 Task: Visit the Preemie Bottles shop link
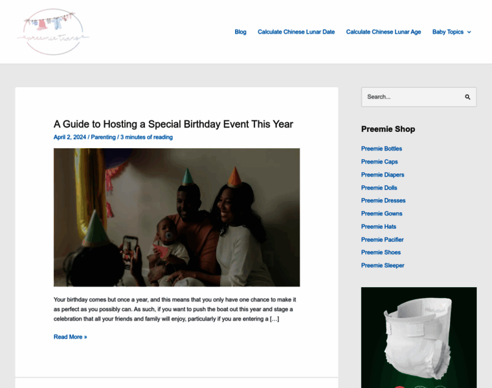point(381,149)
